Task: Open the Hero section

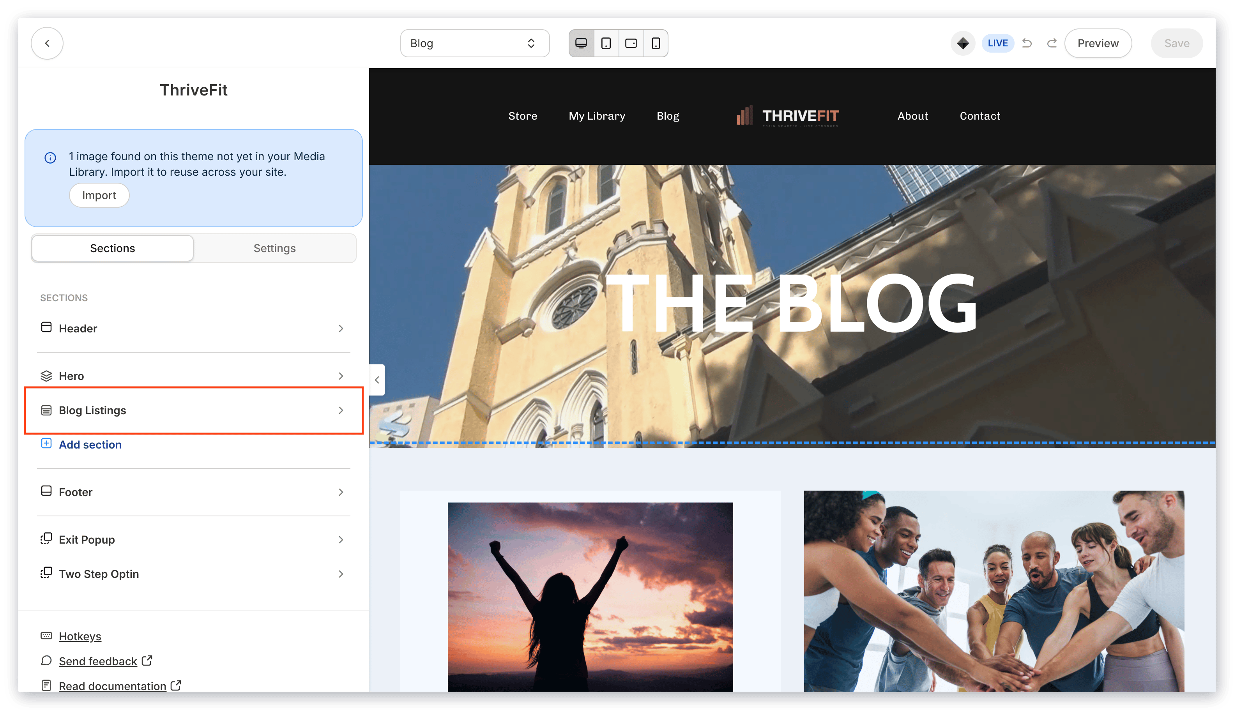Action: click(193, 376)
